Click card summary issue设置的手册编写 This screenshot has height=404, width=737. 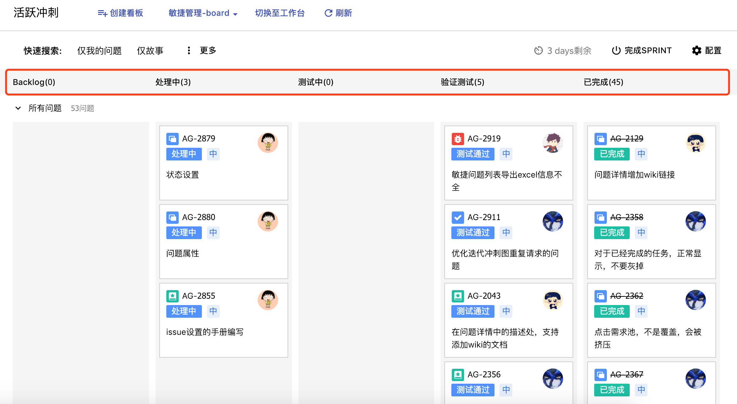(x=205, y=332)
